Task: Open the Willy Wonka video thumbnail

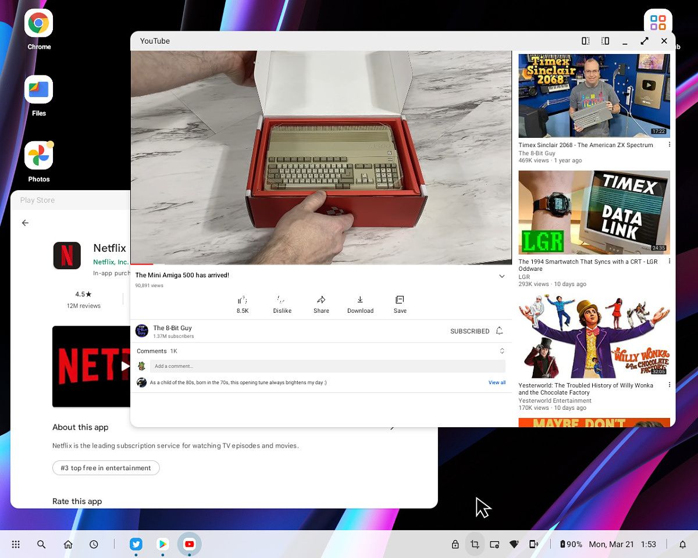Action: [x=594, y=336]
